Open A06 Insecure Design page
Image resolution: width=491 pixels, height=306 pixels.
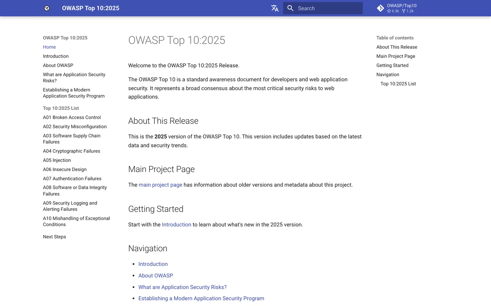tap(65, 169)
